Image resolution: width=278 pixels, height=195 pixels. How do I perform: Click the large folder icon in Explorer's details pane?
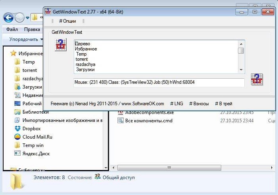16,181
